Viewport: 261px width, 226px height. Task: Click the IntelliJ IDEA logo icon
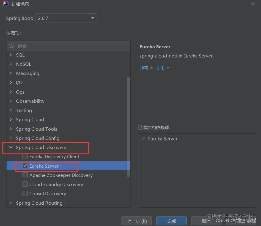click(x=5, y=3)
